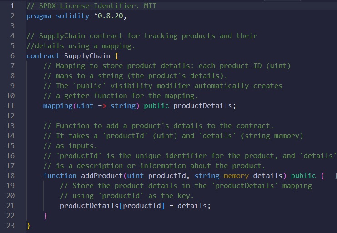Click the 'mapping' keyword on line 11
This screenshot has height=233, width=337.
[58, 106]
